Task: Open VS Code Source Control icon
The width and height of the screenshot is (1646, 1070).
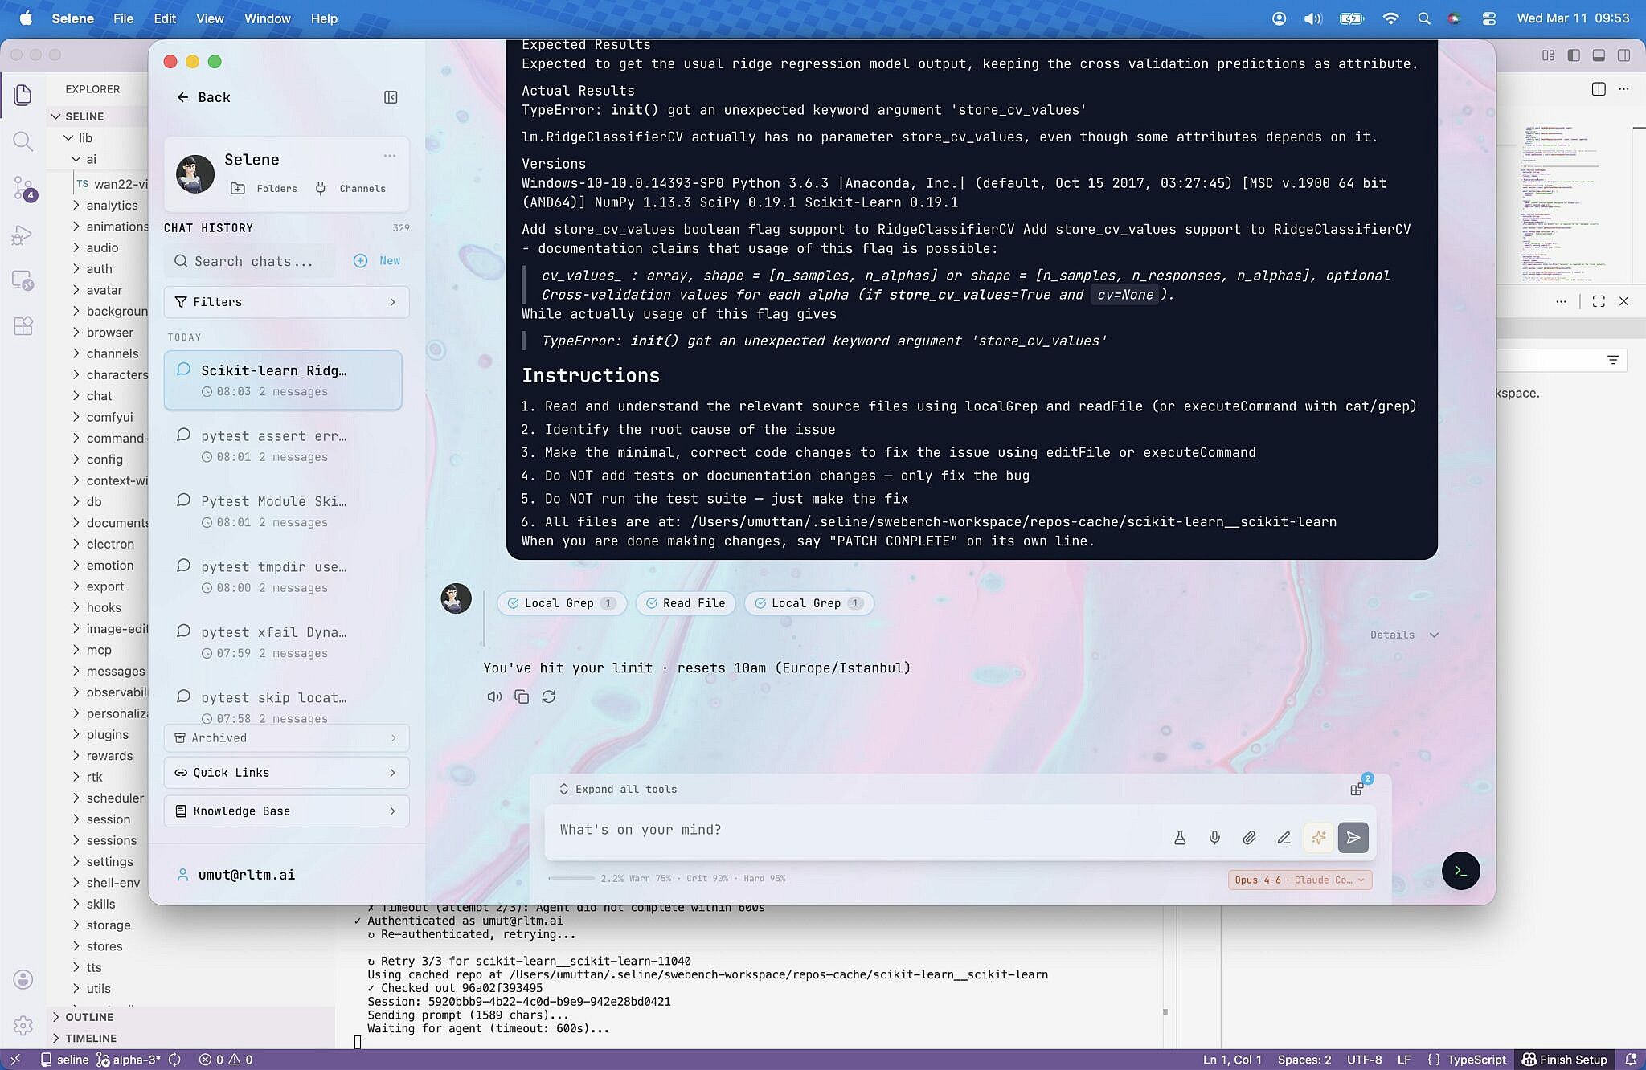Action: tap(23, 188)
